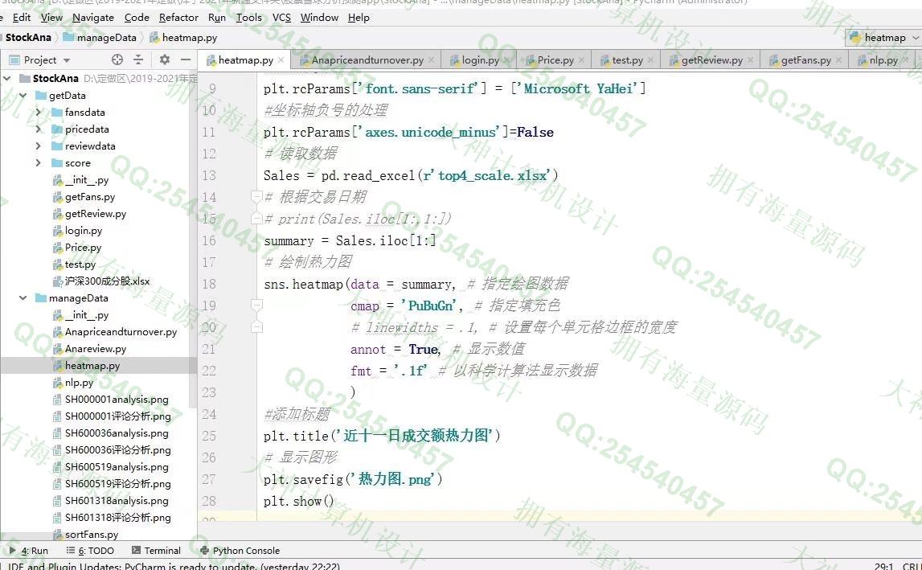Open the View menu

click(x=51, y=18)
